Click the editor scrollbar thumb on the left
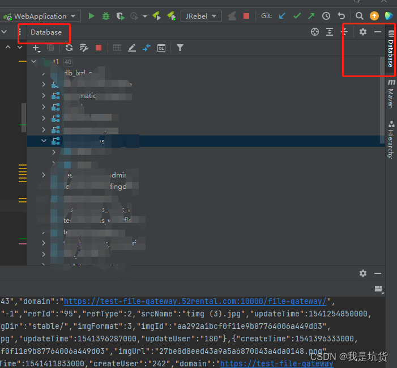The image size is (397, 368). (x=24, y=117)
